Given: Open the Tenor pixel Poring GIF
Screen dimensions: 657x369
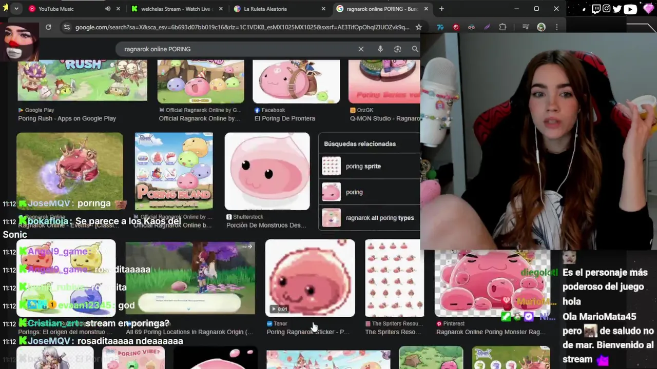Looking at the screenshot, I should [x=310, y=277].
